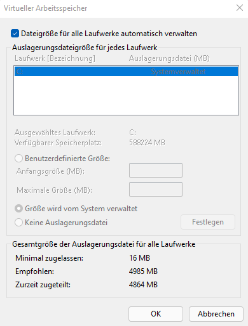
Task: Click the Anfangsgröße (MB) input field
Action: pos(156,170)
